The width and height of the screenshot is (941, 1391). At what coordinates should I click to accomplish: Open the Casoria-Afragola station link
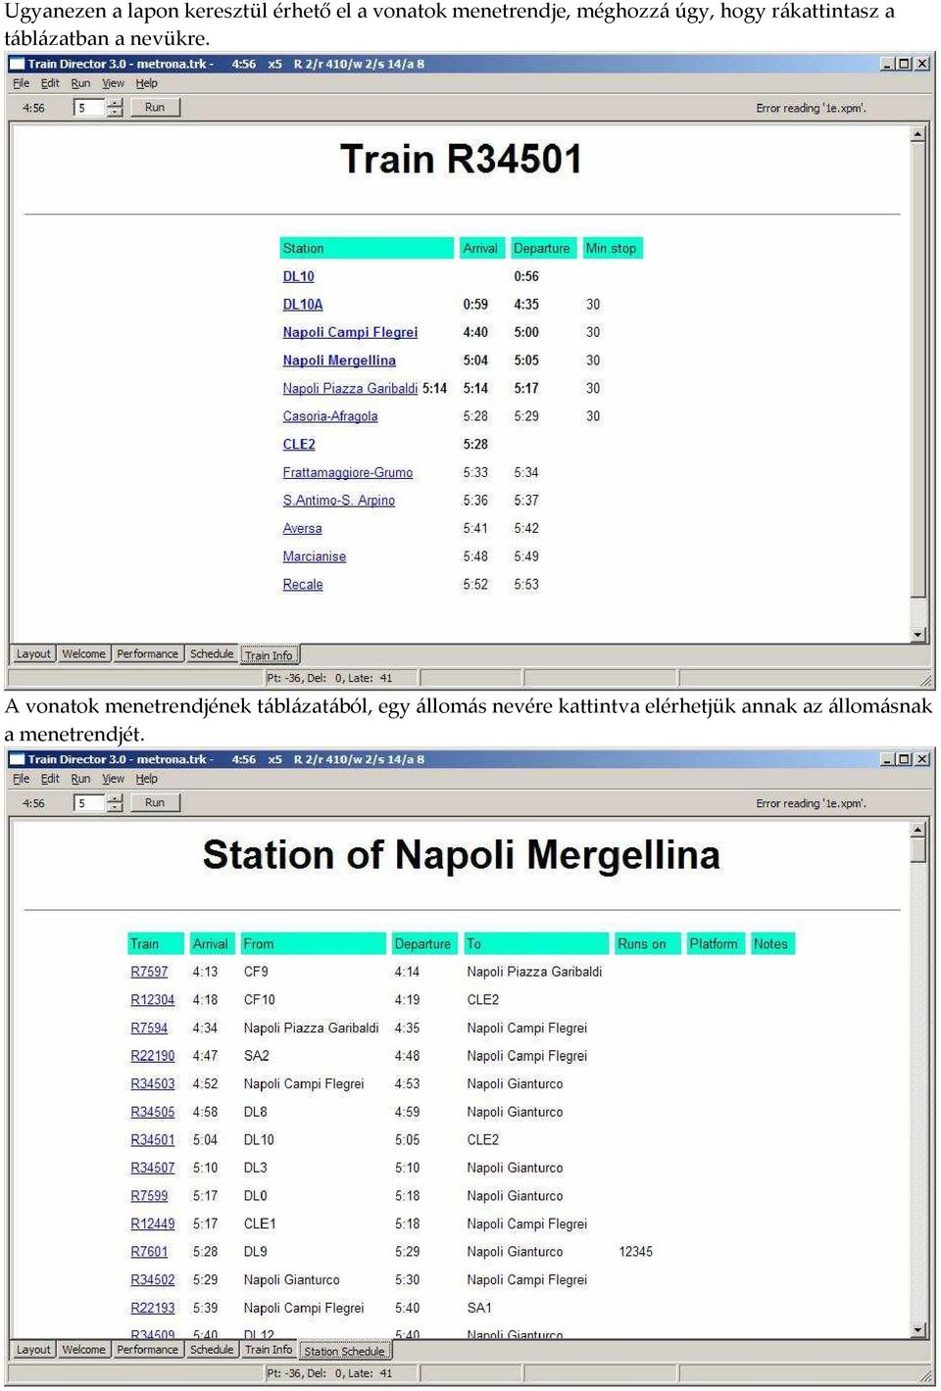click(x=329, y=416)
